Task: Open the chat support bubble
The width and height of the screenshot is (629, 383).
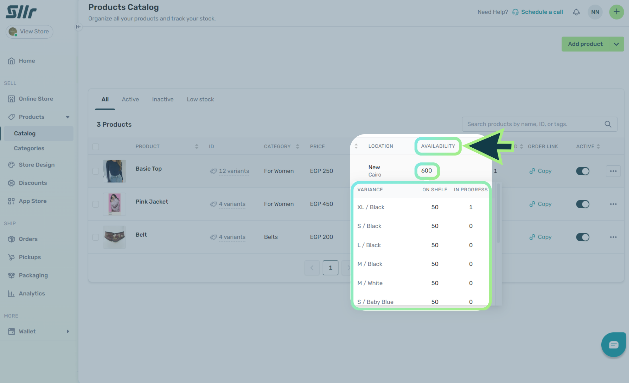Action: pyautogui.click(x=613, y=345)
